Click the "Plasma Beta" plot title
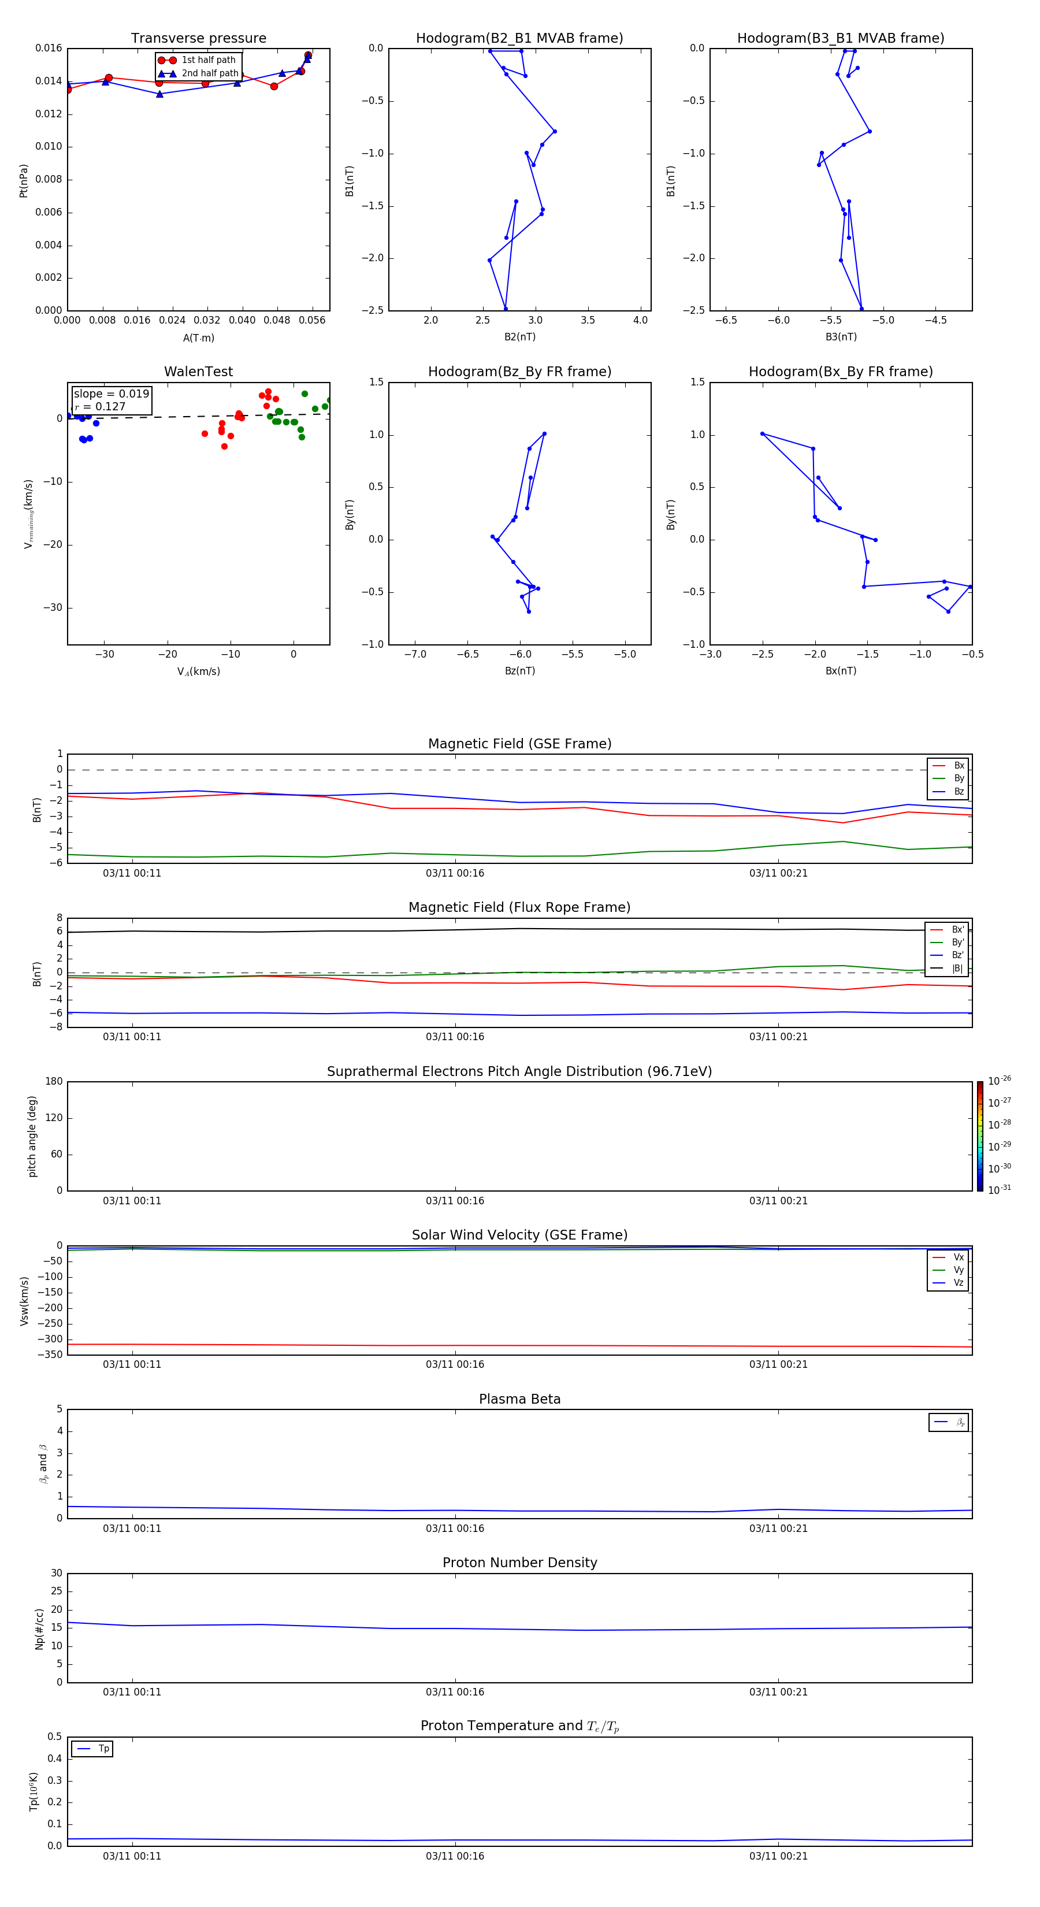 519,1400
